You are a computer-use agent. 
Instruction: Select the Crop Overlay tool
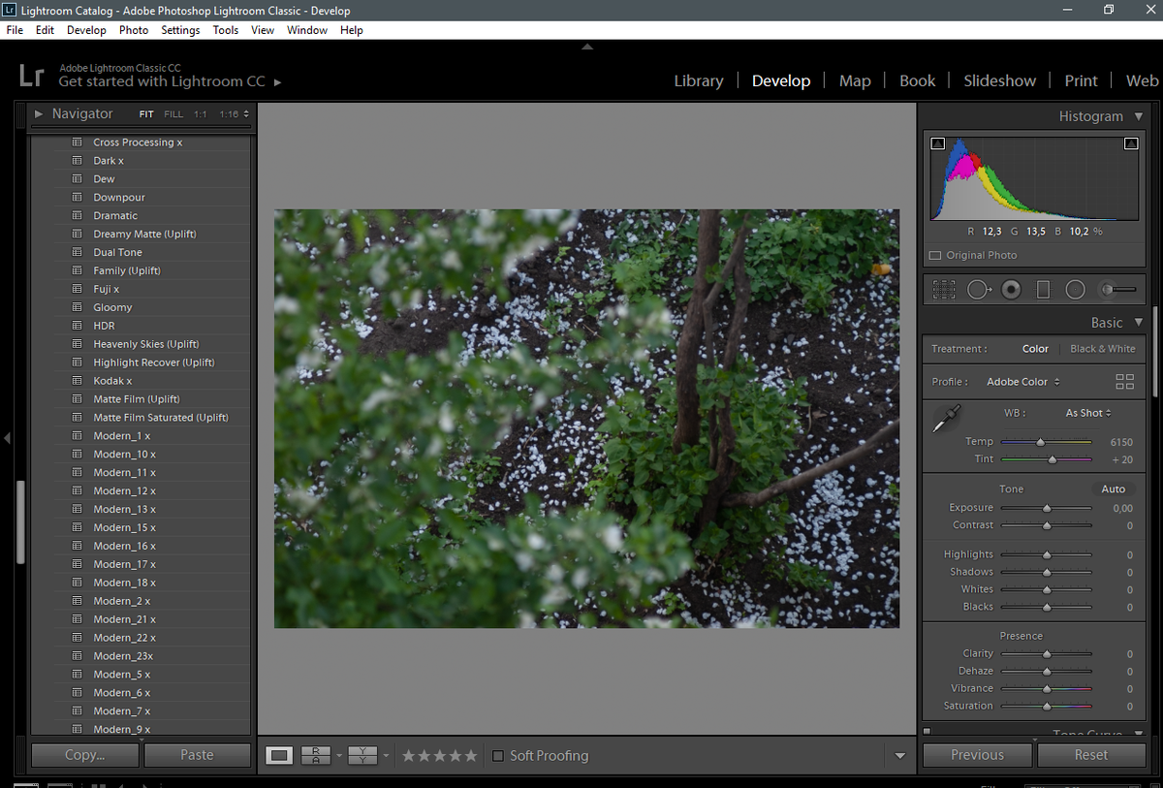pyautogui.click(x=944, y=289)
